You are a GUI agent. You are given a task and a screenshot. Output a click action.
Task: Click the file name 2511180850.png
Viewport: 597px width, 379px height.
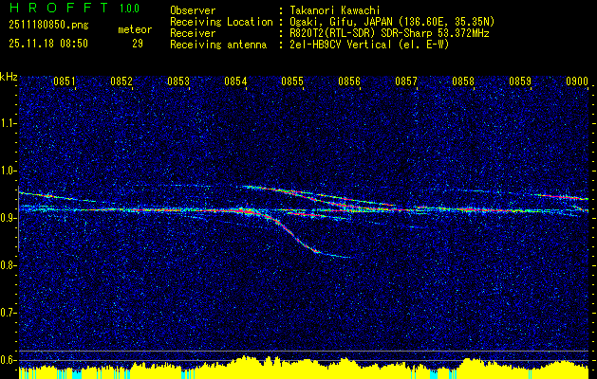click(48, 26)
